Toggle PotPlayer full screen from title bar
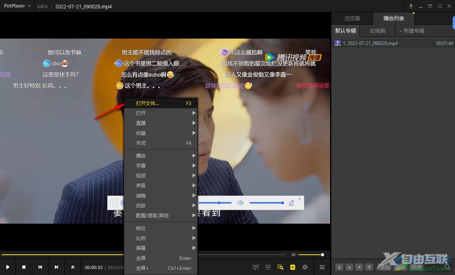Viewport: 455px width, 275px height. pos(439,6)
